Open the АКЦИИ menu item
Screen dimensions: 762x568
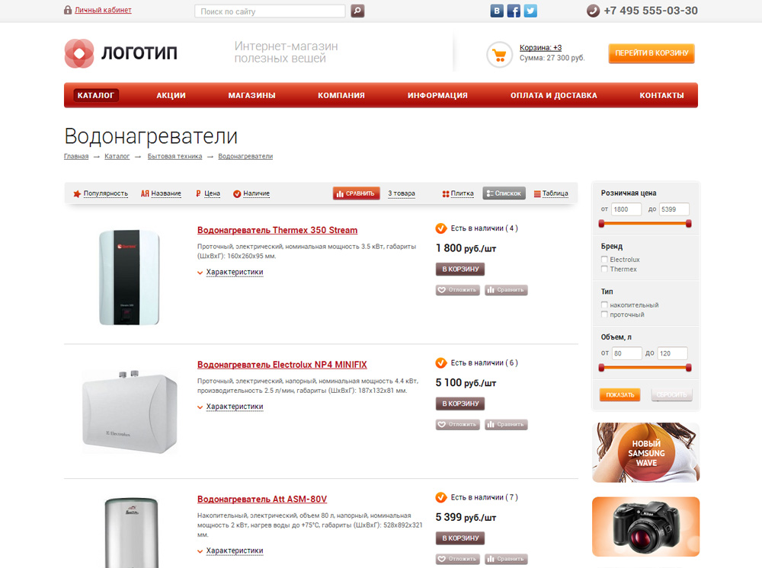[171, 95]
